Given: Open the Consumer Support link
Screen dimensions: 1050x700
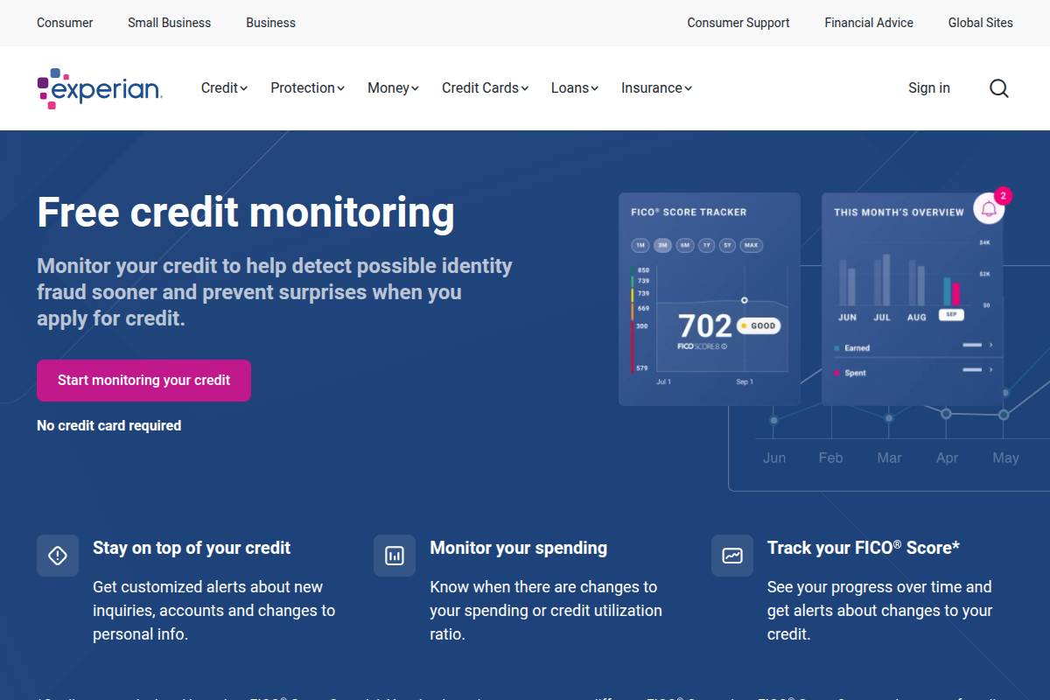Looking at the screenshot, I should [x=738, y=23].
